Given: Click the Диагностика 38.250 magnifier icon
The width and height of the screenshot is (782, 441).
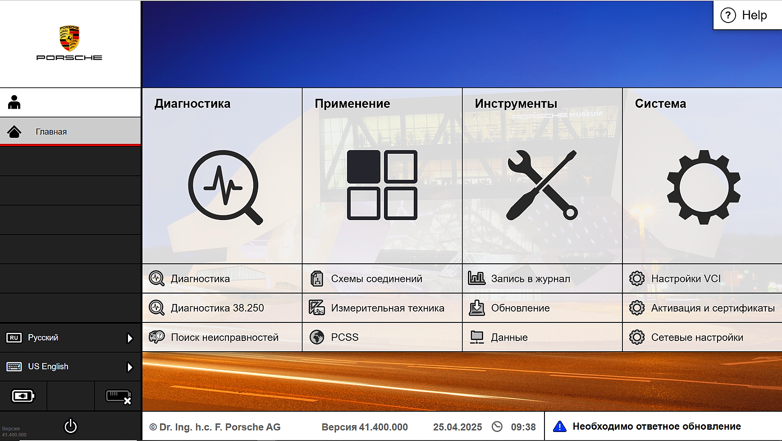Looking at the screenshot, I should pyautogui.click(x=157, y=308).
